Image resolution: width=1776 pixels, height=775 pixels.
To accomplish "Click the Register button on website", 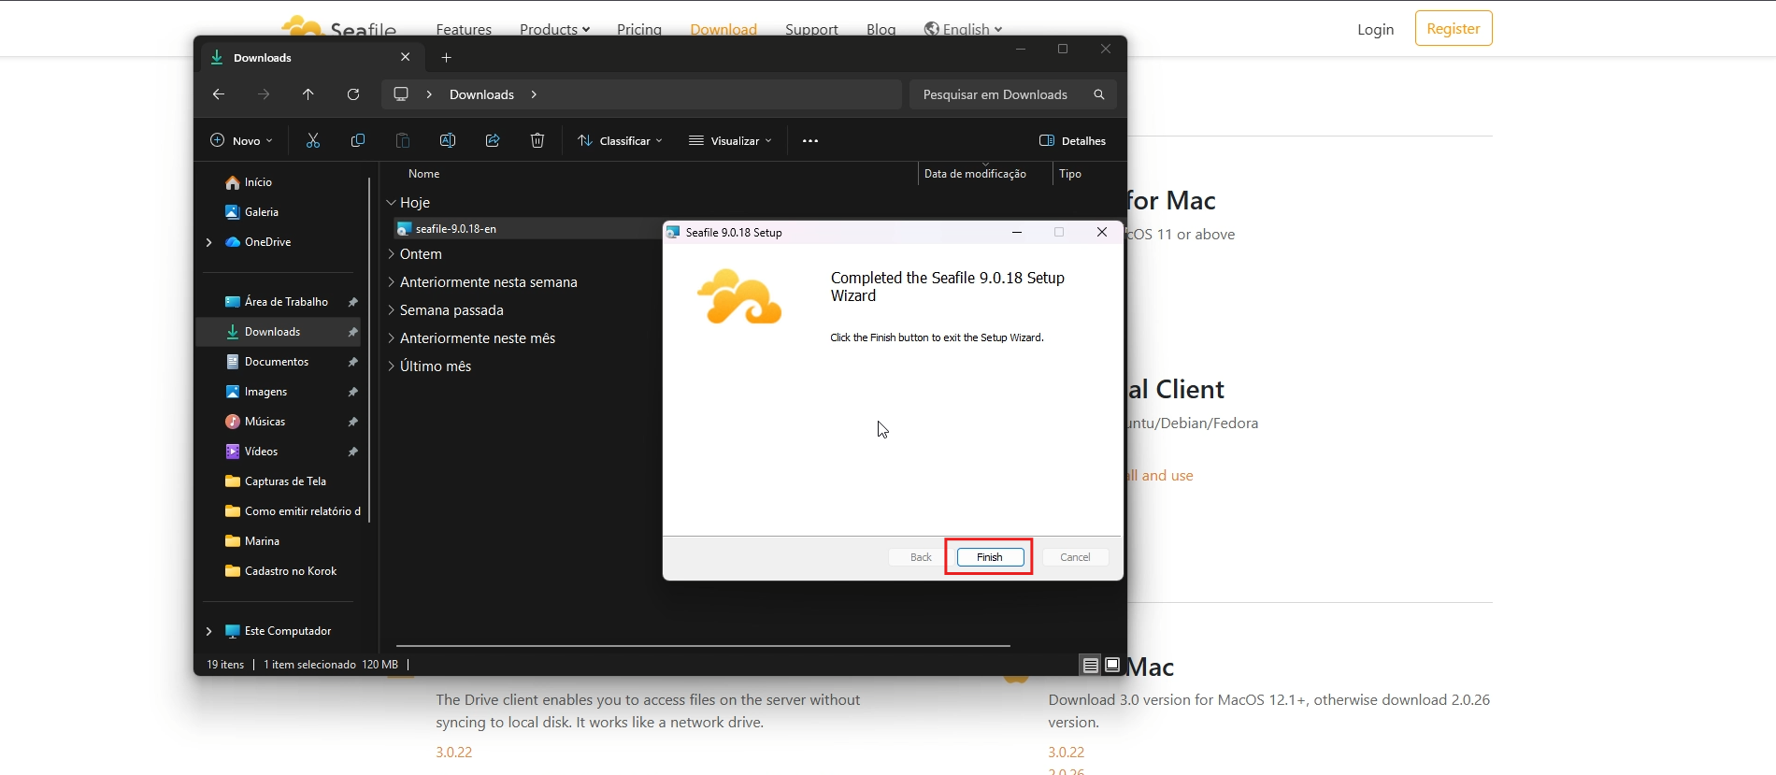I will (x=1454, y=28).
